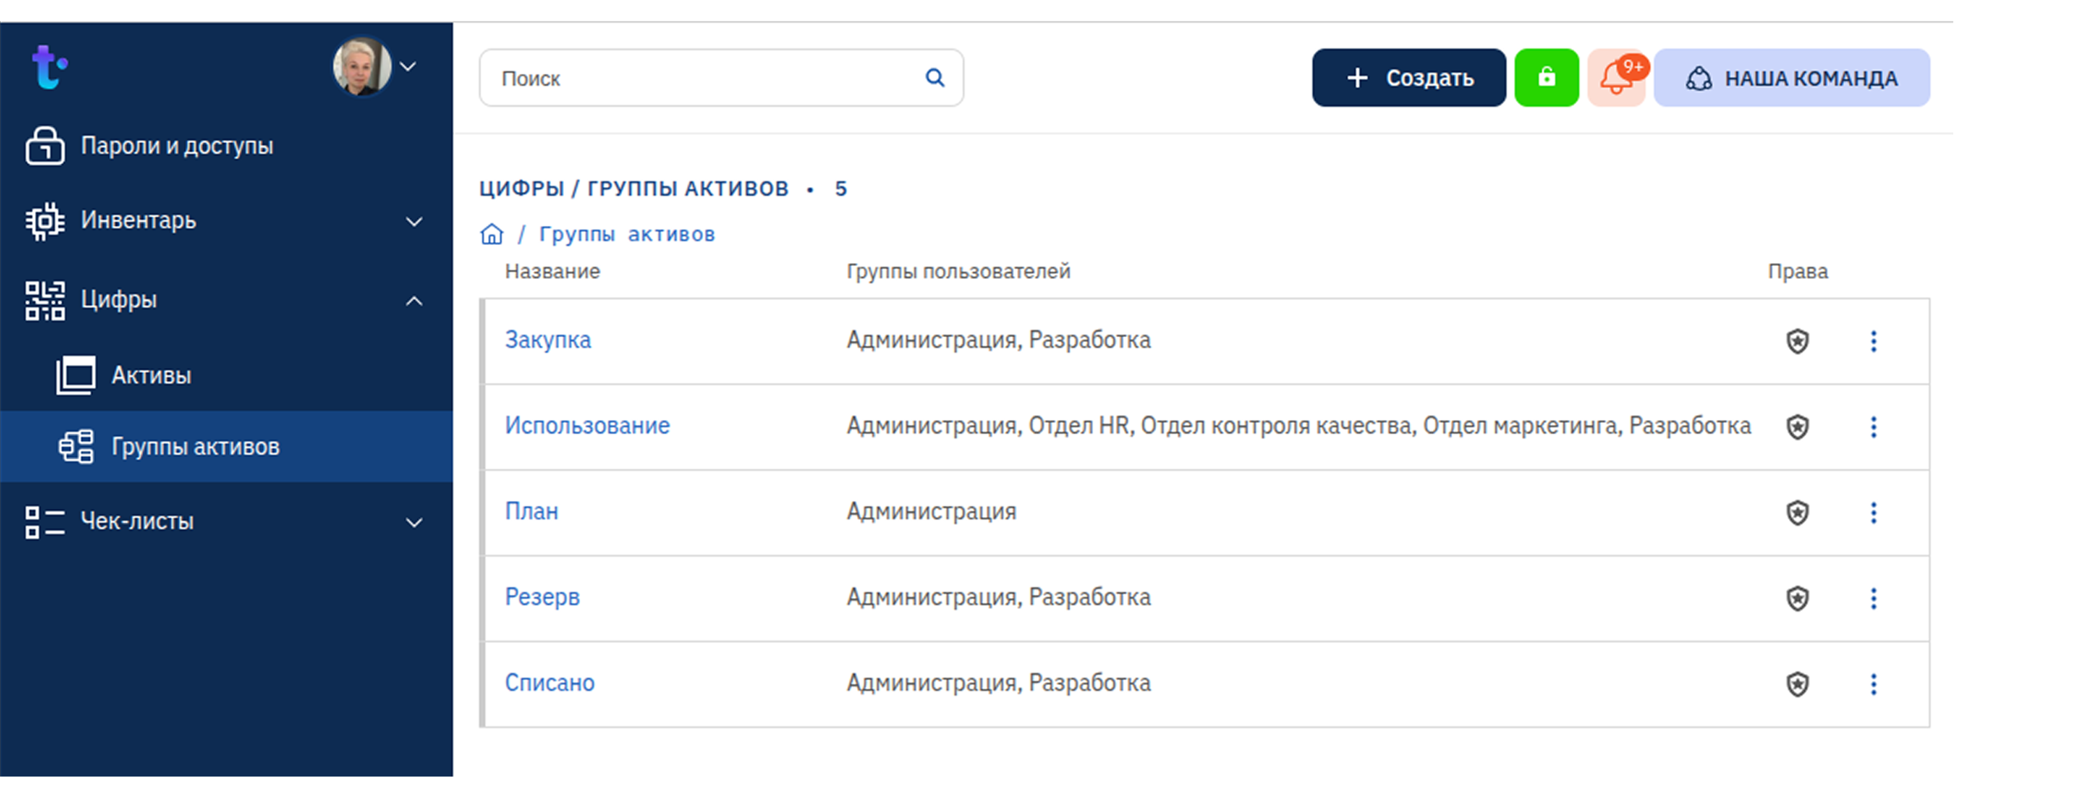Open rights shield icon for План
The height and width of the screenshot is (796, 2094).
[x=1797, y=513]
